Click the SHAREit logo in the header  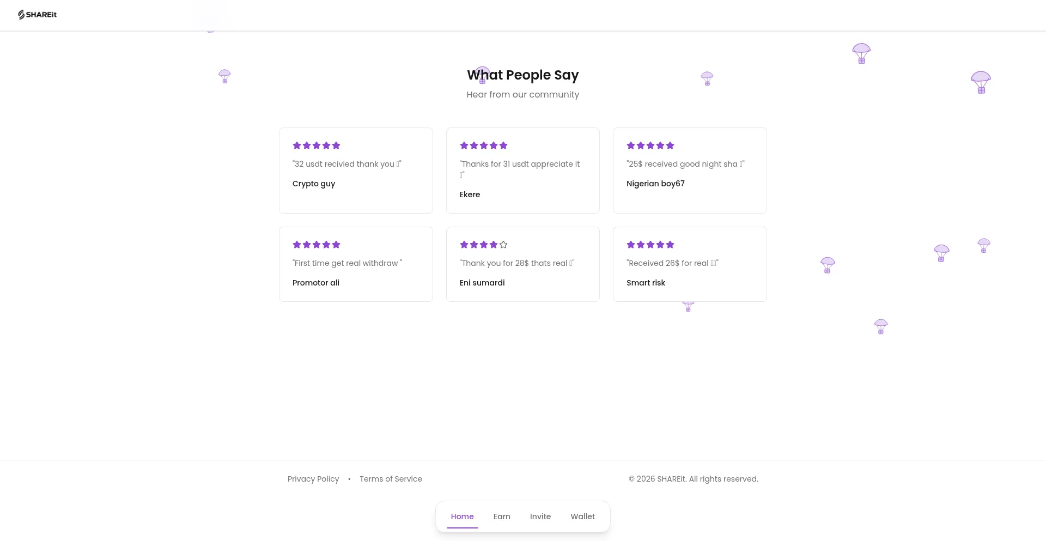coord(37,15)
